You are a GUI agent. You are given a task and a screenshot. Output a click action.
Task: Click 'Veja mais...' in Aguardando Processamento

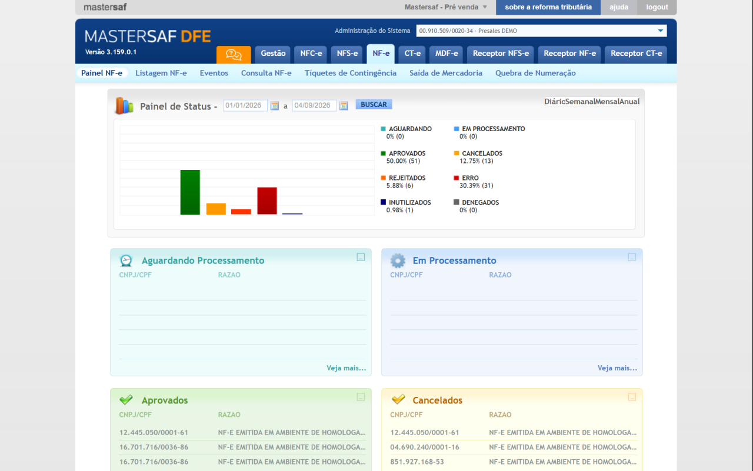(346, 368)
